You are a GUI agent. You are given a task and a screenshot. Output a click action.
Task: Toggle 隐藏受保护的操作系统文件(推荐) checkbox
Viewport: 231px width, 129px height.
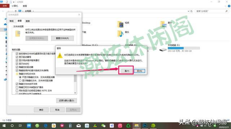tap(17, 70)
